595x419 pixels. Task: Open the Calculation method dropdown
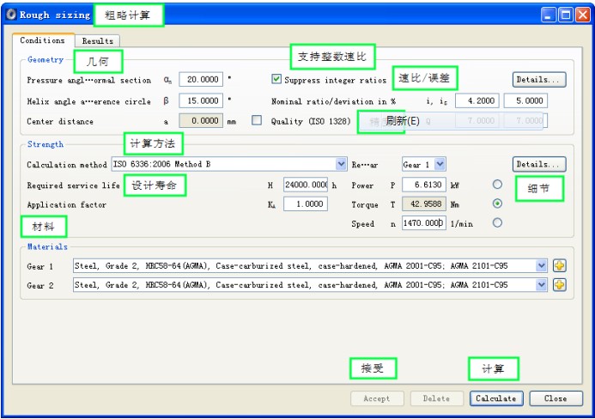pos(342,164)
